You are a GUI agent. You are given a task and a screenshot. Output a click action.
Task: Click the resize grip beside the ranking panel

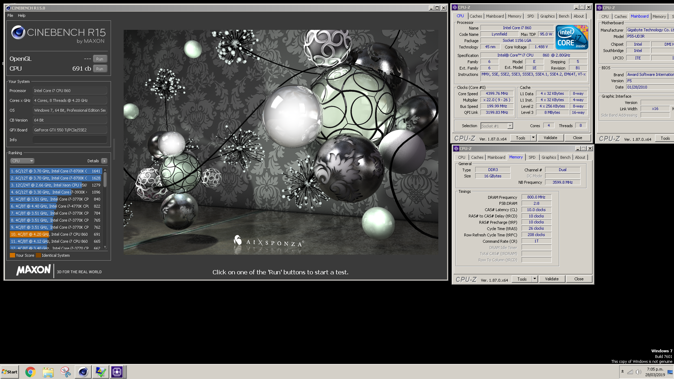pyautogui.click(x=114, y=149)
